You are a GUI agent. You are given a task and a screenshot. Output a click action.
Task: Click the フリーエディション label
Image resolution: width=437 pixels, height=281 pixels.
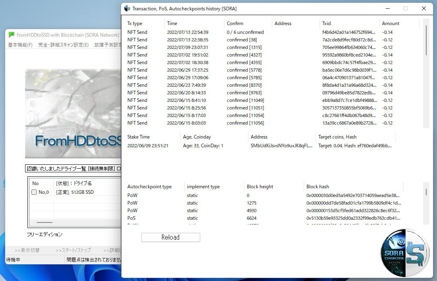[x=45, y=234]
